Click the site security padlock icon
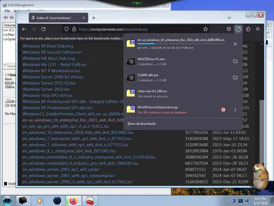This screenshot has width=274, height=206. click(74, 29)
